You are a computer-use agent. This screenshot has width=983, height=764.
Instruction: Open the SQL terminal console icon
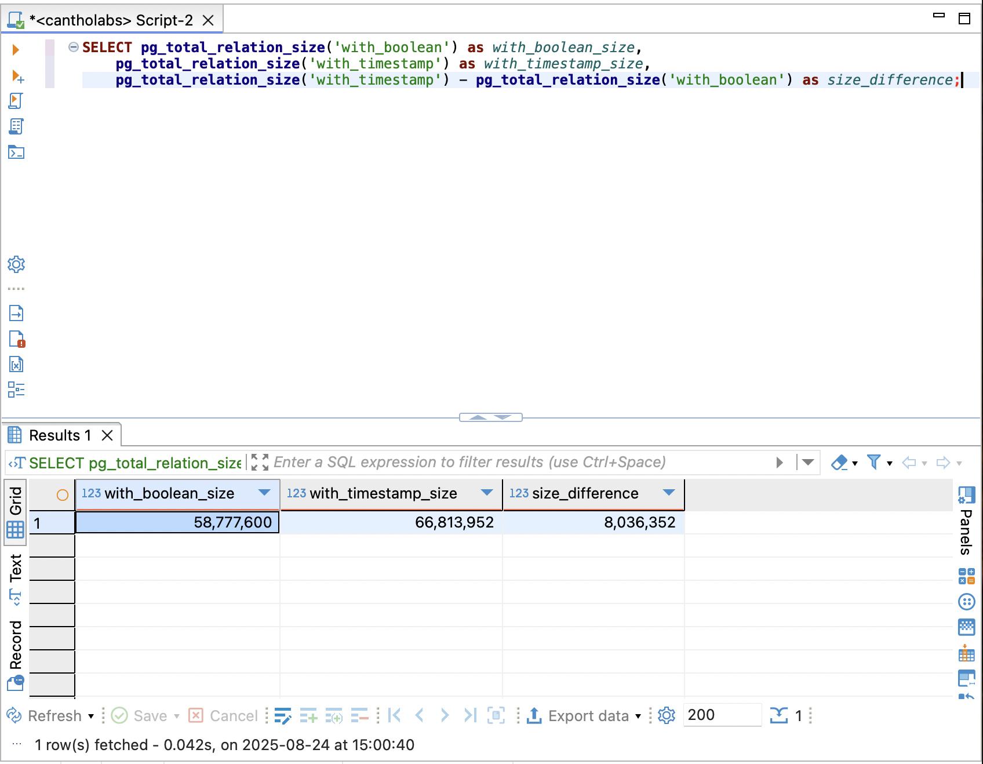pyautogui.click(x=16, y=152)
